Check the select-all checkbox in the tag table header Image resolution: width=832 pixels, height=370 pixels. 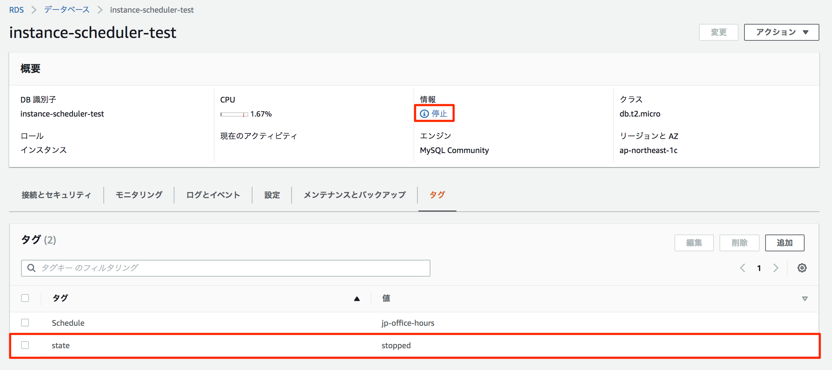25,298
